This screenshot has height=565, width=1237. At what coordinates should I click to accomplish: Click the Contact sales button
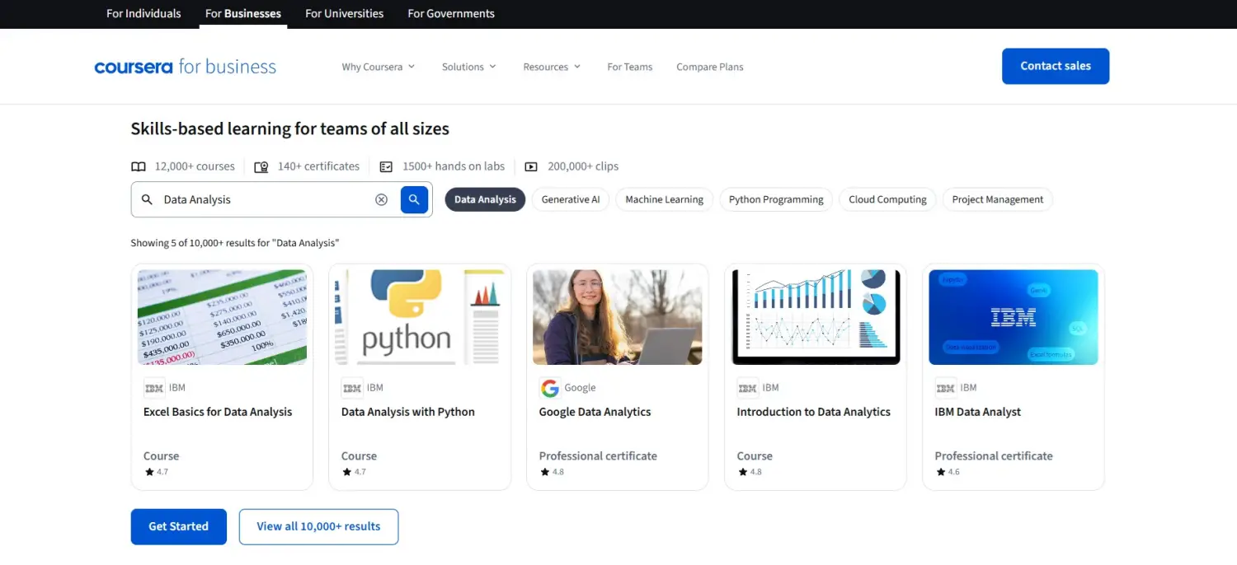(1056, 66)
